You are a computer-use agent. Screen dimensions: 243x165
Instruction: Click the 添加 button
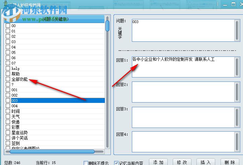pos(158,162)
